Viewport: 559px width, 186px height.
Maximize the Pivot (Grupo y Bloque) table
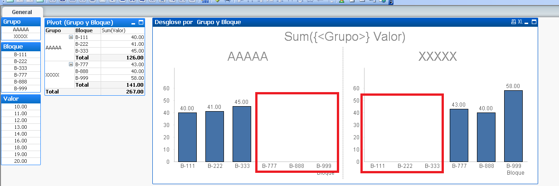tap(141, 23)
